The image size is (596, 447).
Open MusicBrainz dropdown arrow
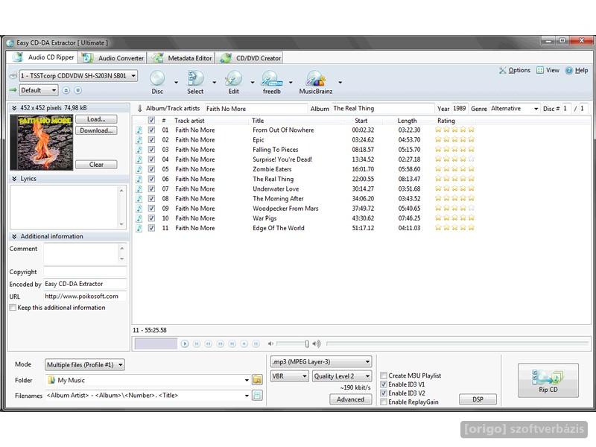pos(340,82)
